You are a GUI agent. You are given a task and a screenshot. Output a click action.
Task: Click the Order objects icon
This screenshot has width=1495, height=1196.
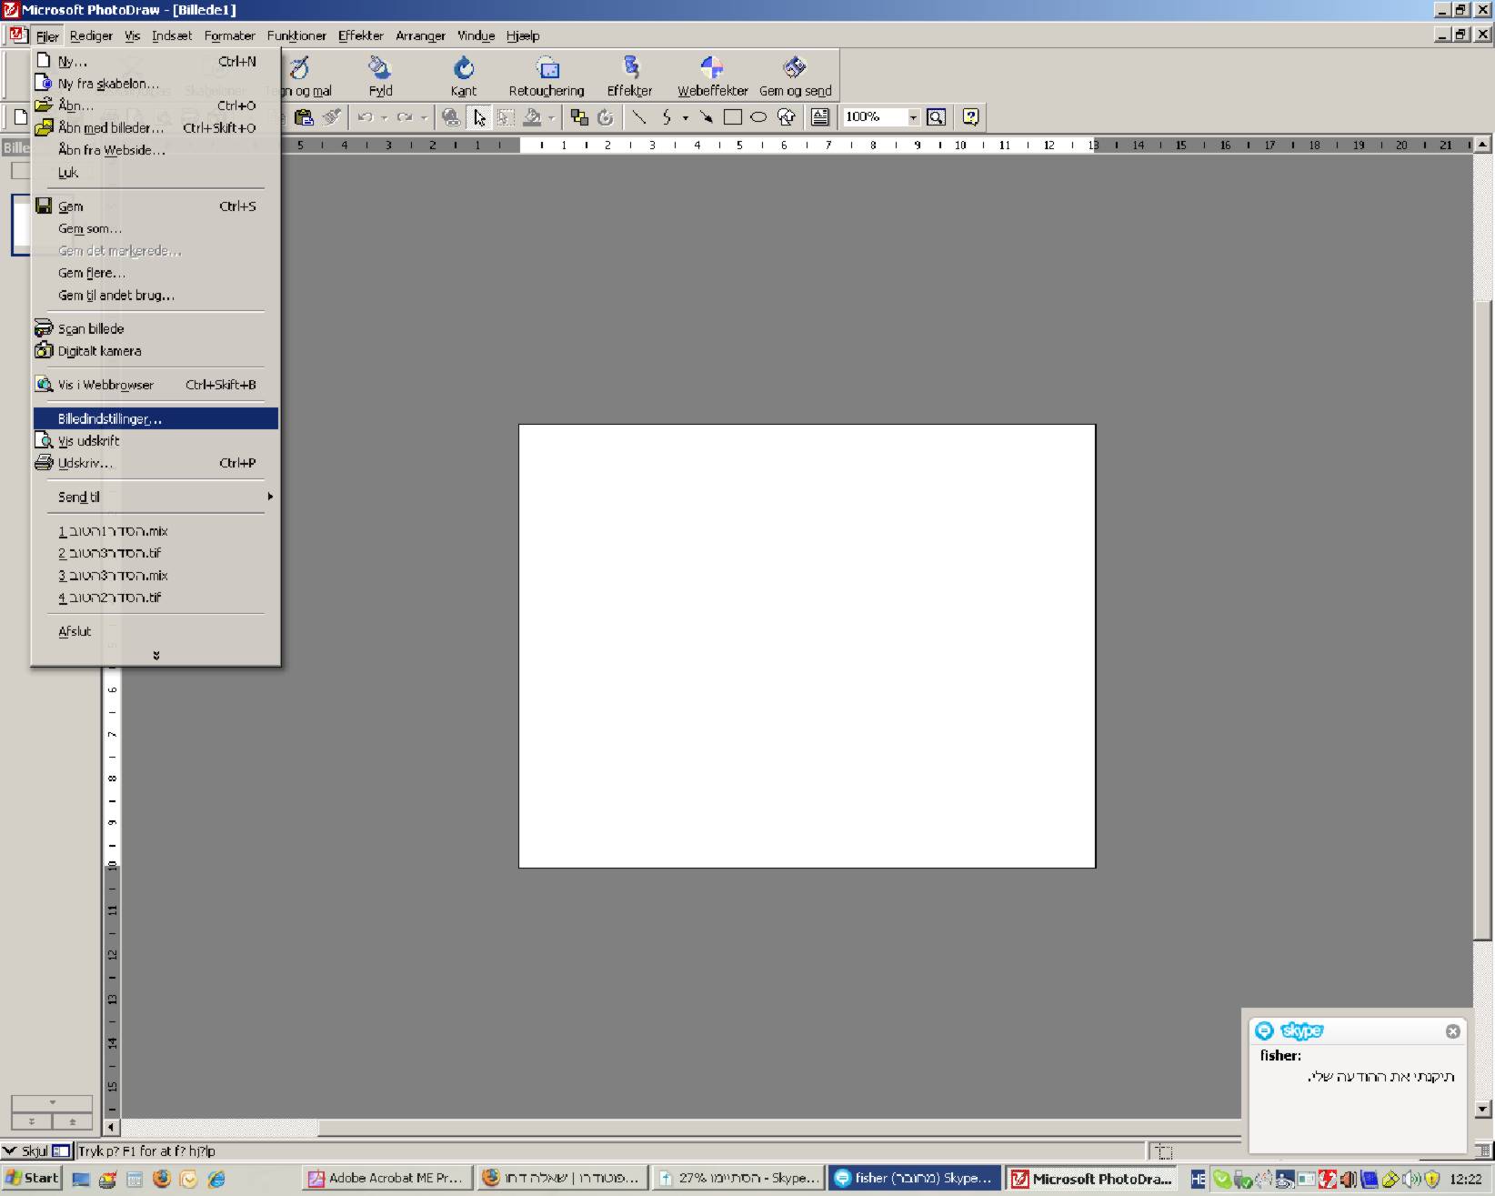pos(579,117)
